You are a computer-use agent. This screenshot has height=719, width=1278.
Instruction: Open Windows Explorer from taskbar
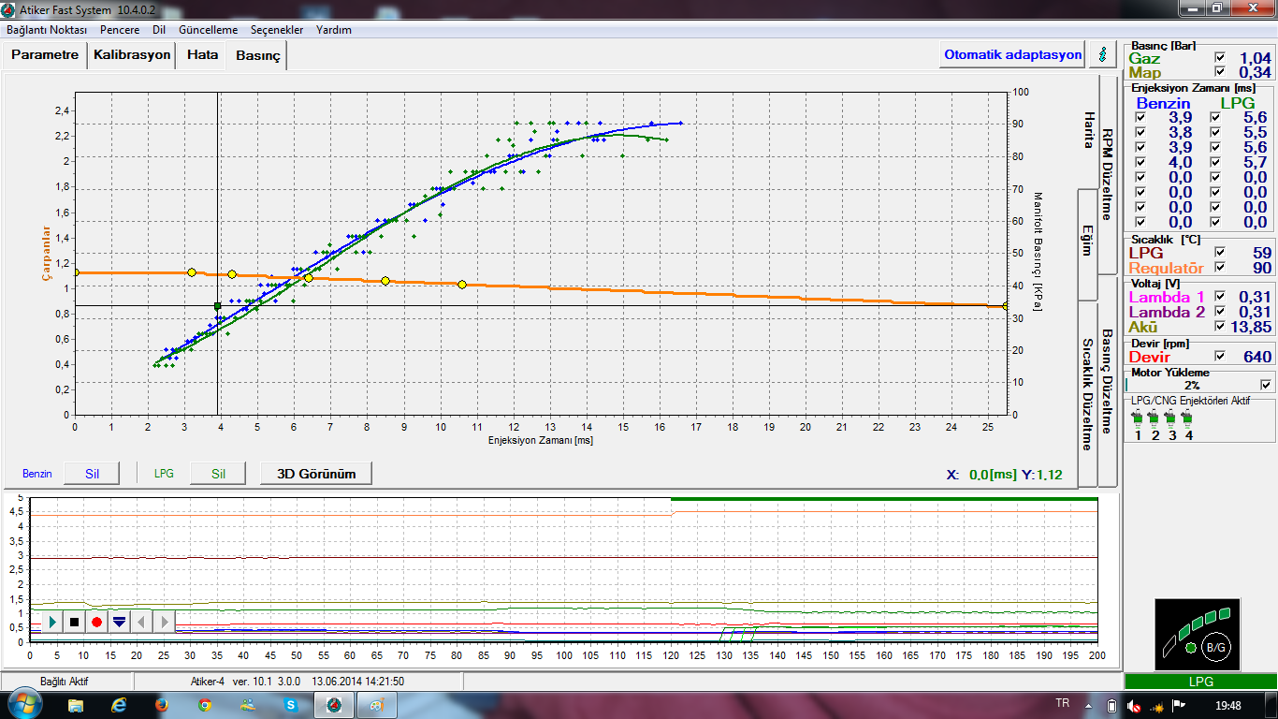pos(76,705)
